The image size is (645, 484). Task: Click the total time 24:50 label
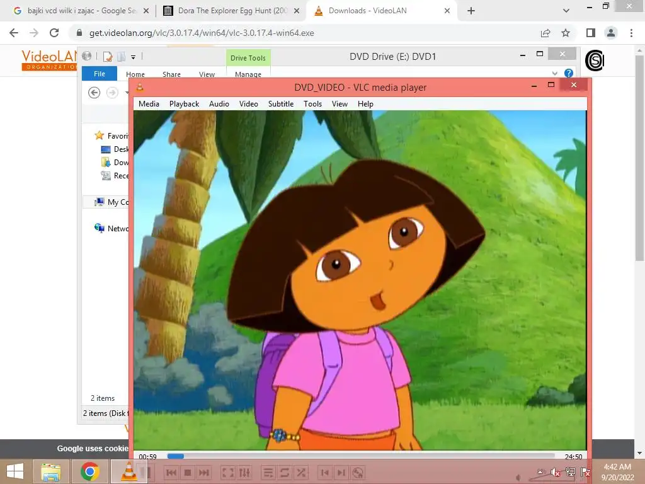point(573,457)
